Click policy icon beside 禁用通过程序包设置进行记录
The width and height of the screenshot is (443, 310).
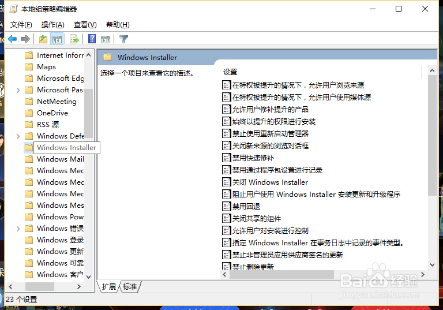[226, 170]
